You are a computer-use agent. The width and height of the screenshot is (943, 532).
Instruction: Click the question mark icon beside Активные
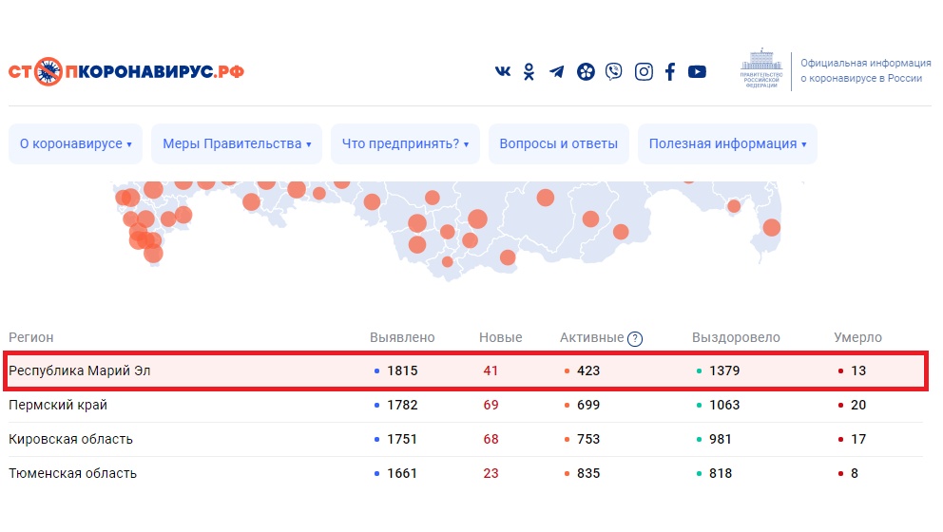pyautogui.click(x=635, y=338)
